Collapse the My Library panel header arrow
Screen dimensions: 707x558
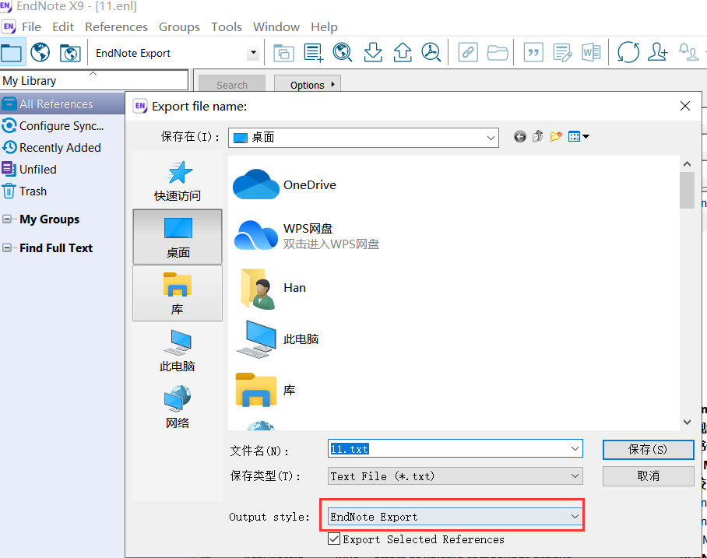click(93, 73)
